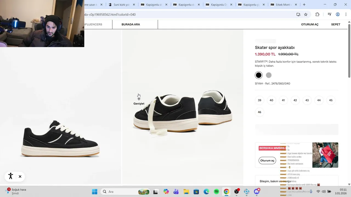
Task: Click the battery icon in system tray
Action: point(329,192)
